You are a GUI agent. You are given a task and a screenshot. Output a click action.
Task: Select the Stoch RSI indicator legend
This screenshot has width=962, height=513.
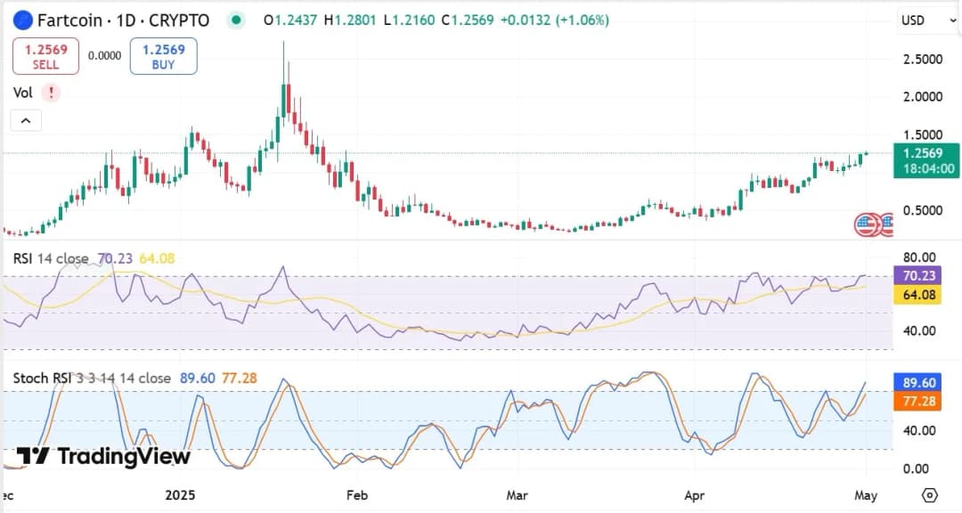click(x=91, y=379)
